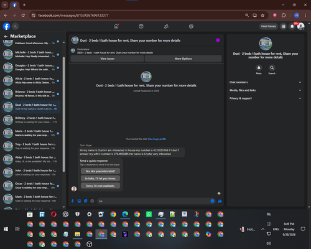
Task: Open the Windows clock showing Monday
Action: 289,229
